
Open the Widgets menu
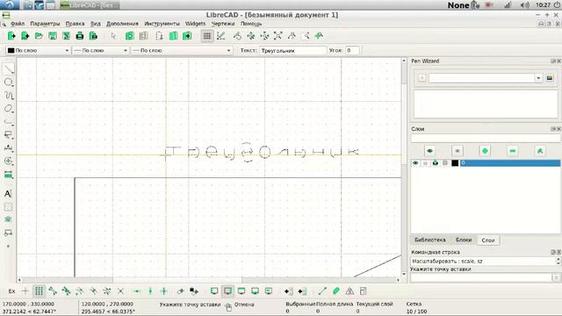point(195,24)
